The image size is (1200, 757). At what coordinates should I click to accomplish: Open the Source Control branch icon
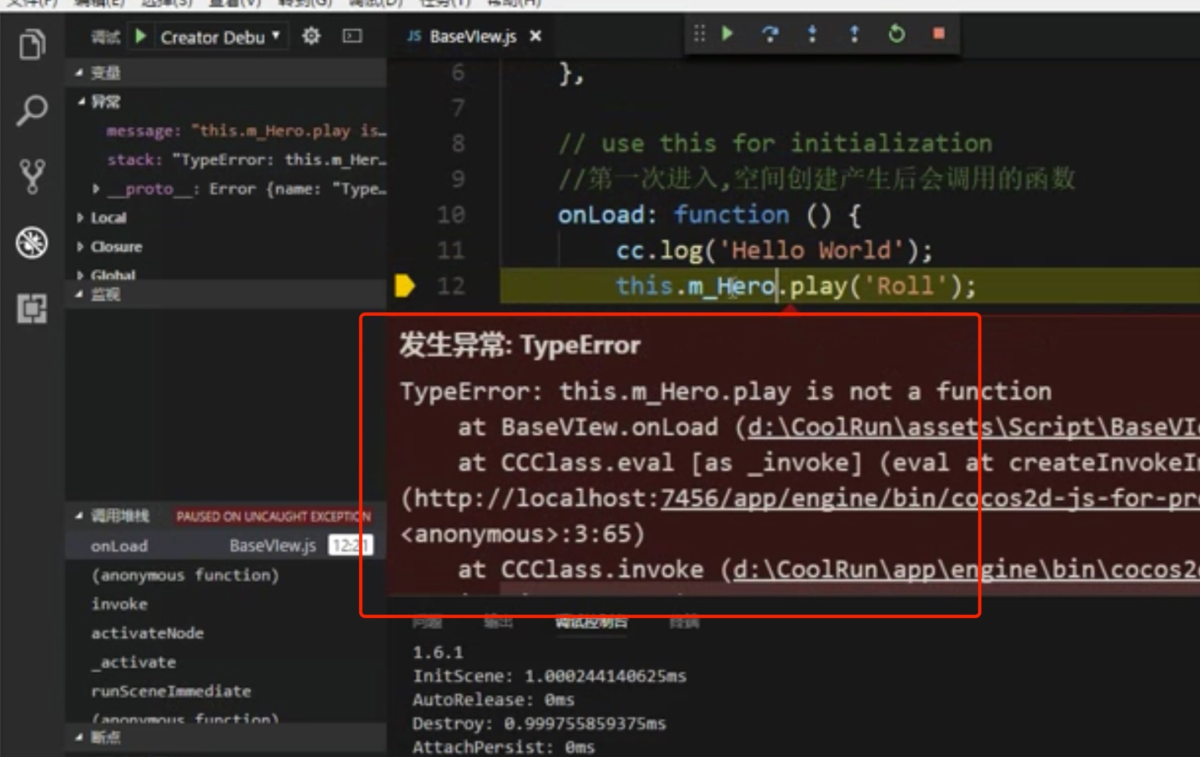pyautogui.click(x=31, y=176)
